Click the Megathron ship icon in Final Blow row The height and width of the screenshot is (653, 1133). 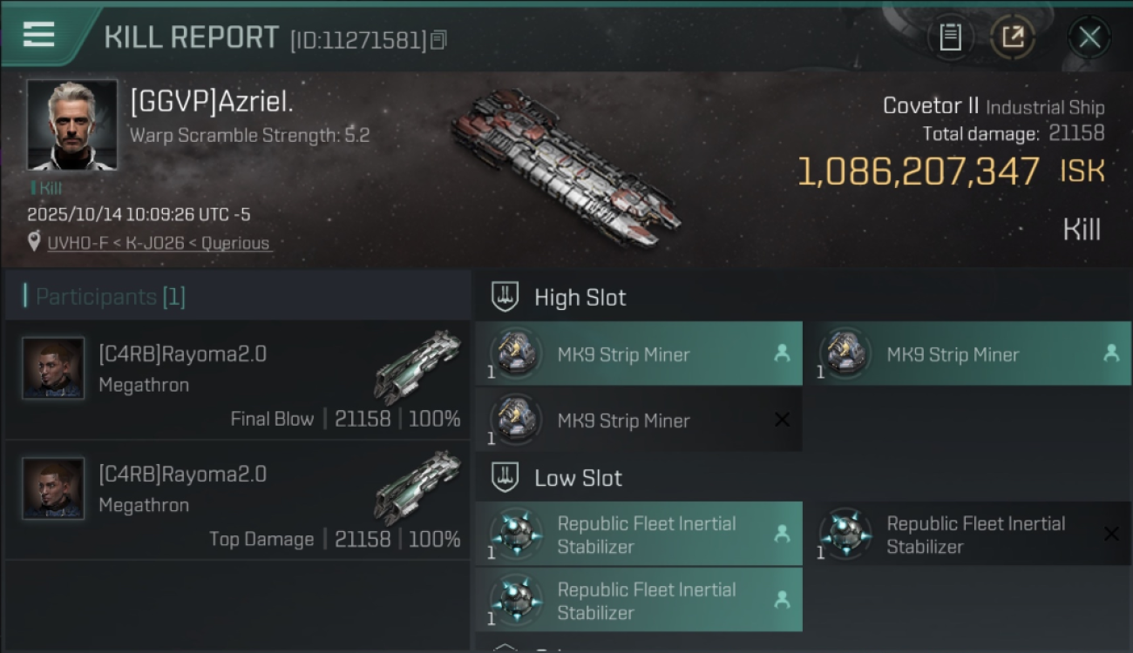pos(417,366)
